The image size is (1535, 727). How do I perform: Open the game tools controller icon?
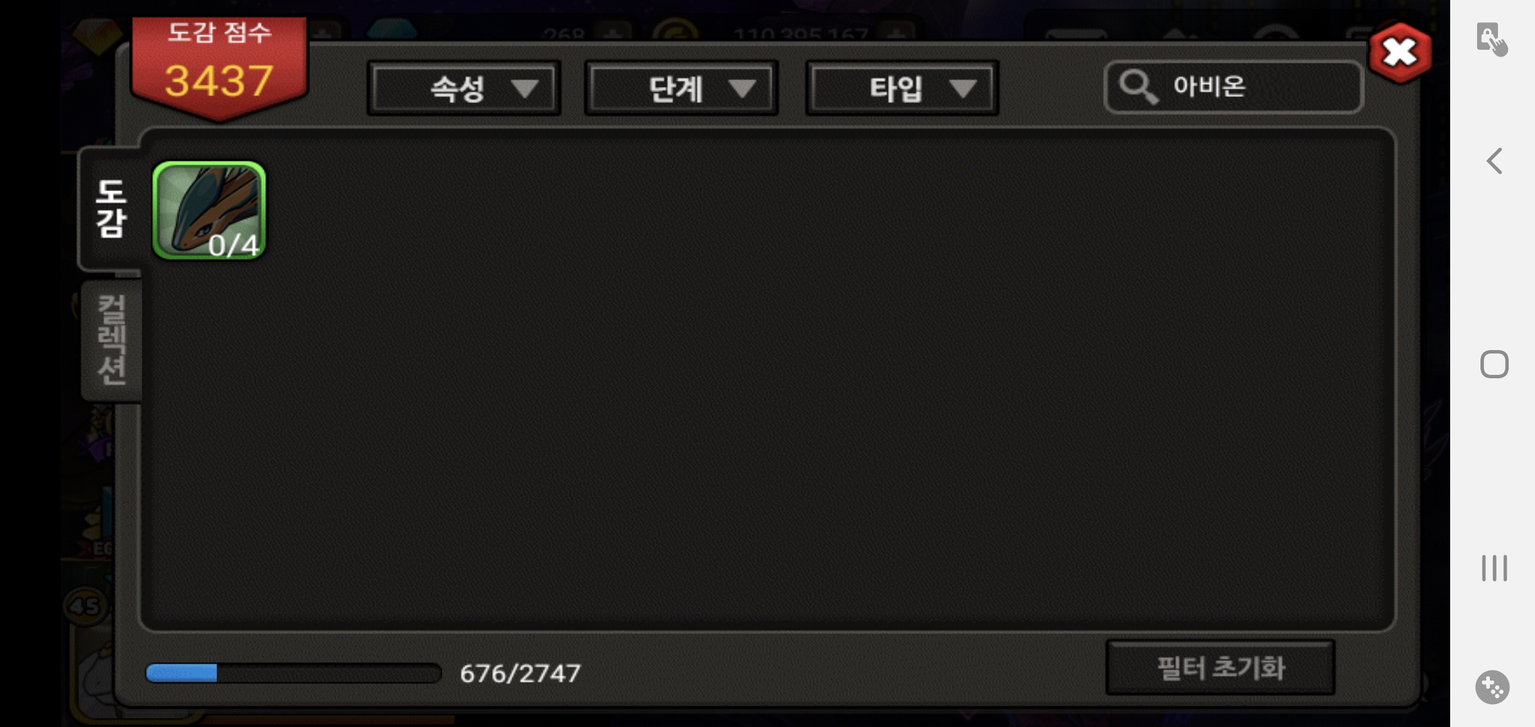[1493, 687]
